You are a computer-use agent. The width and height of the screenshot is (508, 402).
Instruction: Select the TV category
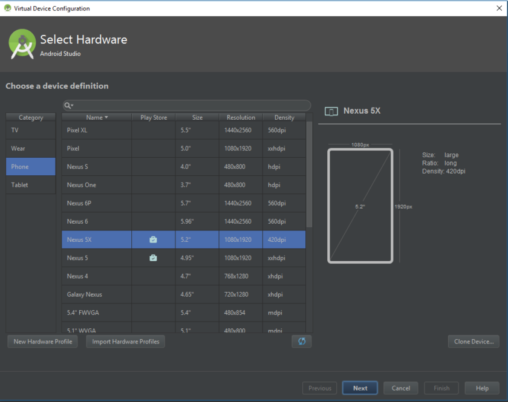click(31, 131)
